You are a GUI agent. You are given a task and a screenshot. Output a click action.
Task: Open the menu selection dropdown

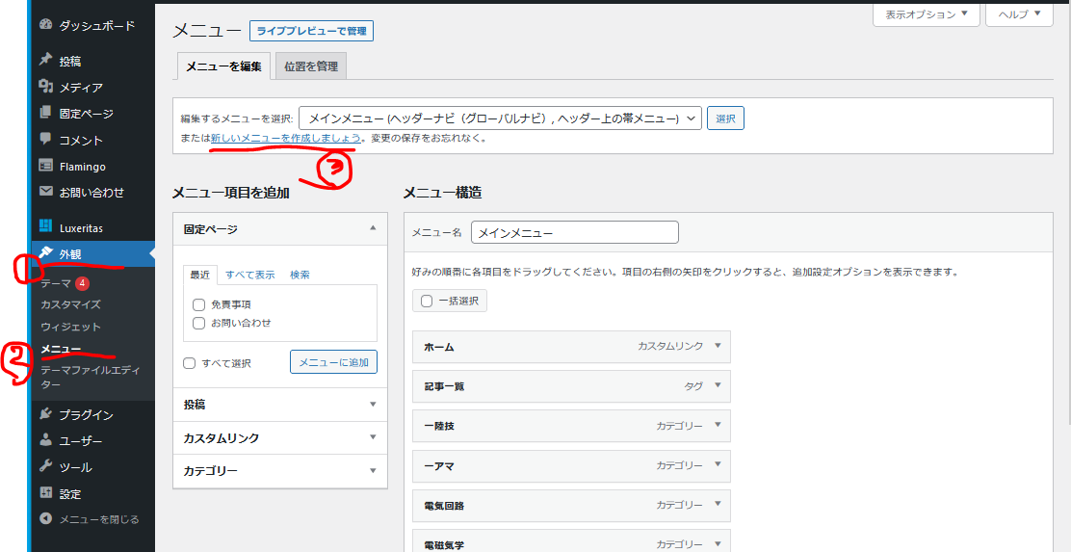(500, 118)
